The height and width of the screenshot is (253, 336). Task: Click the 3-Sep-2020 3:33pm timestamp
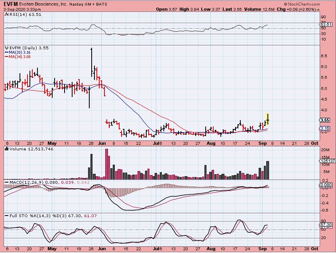[22, 10]
